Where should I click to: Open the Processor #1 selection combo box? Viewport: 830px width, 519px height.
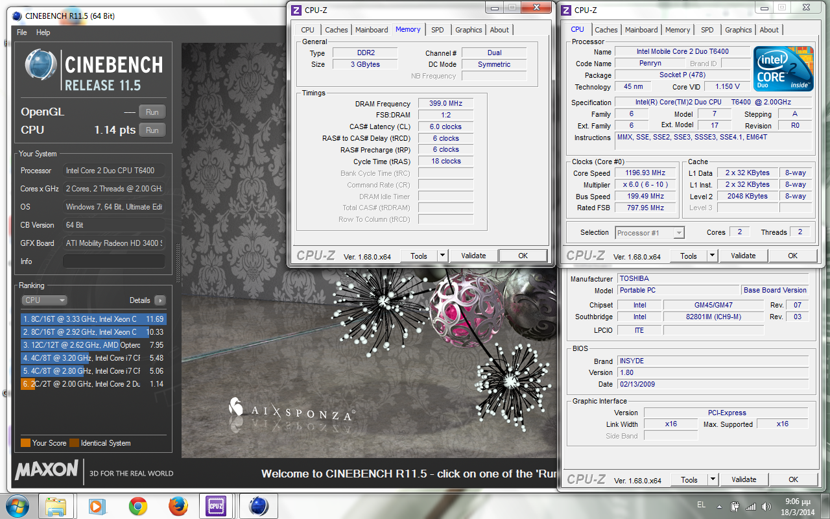650,232
